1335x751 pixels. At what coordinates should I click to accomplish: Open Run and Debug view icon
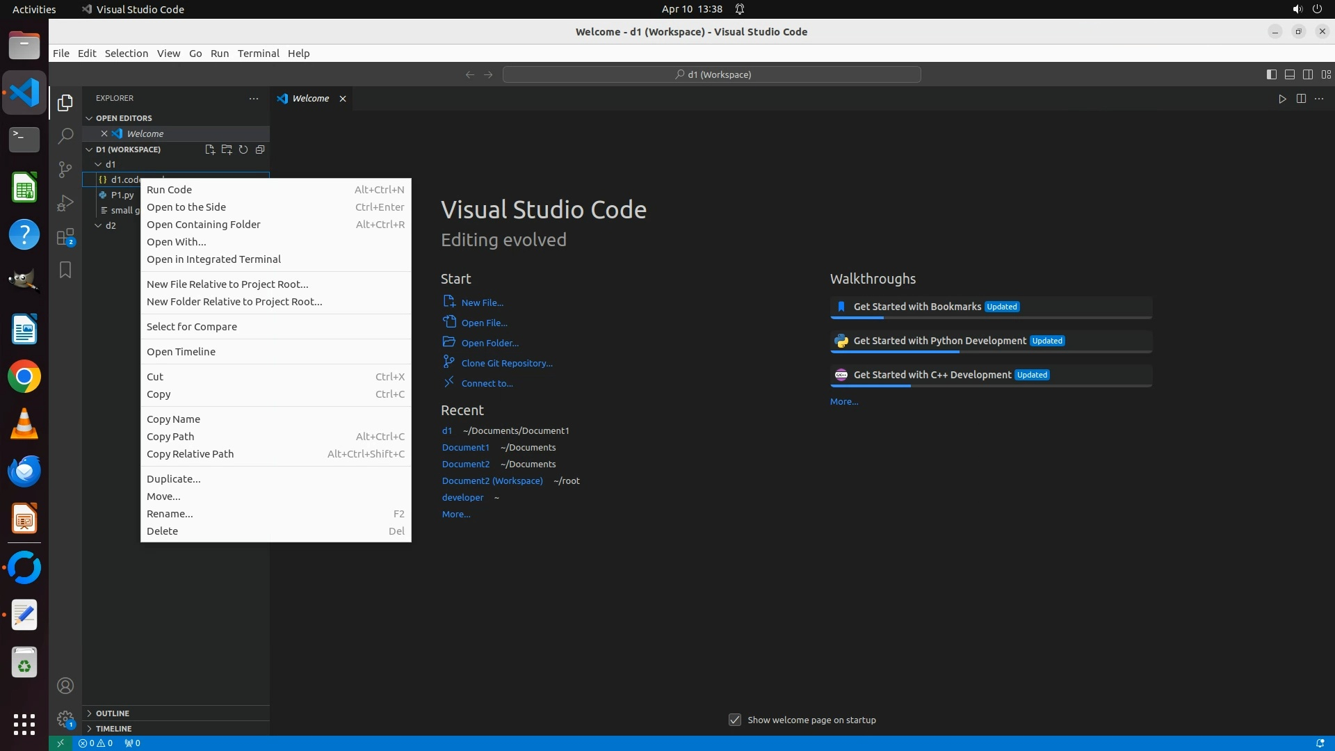point(65,203)
